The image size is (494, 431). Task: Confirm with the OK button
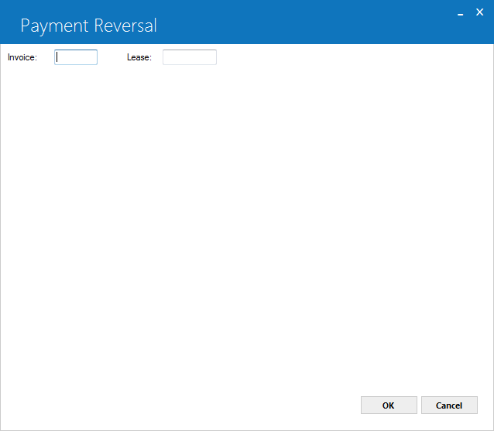(x=389, y=405)
